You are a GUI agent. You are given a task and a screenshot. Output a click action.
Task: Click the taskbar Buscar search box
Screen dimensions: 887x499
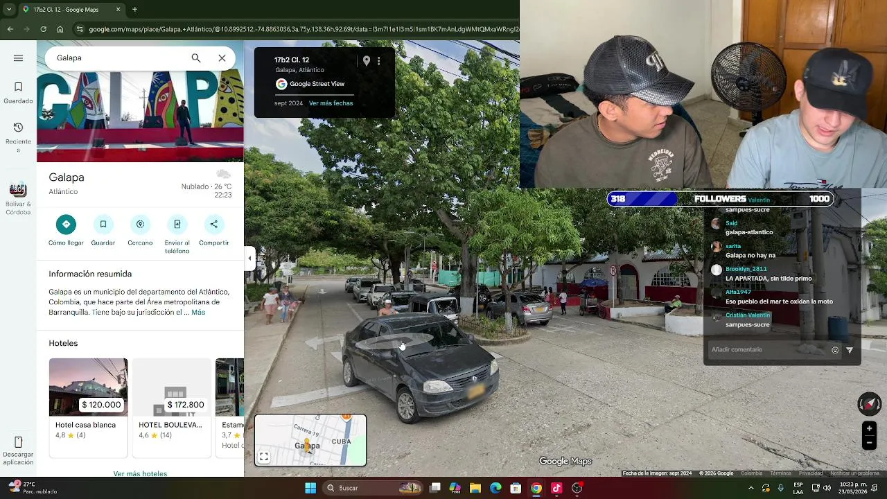coord(374,488)
